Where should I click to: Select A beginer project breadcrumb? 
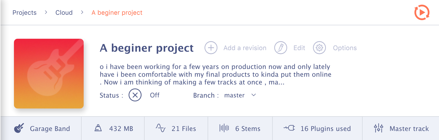[117, 13]
